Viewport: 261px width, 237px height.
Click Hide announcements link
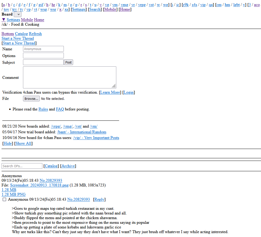click(x=8, y=143)
